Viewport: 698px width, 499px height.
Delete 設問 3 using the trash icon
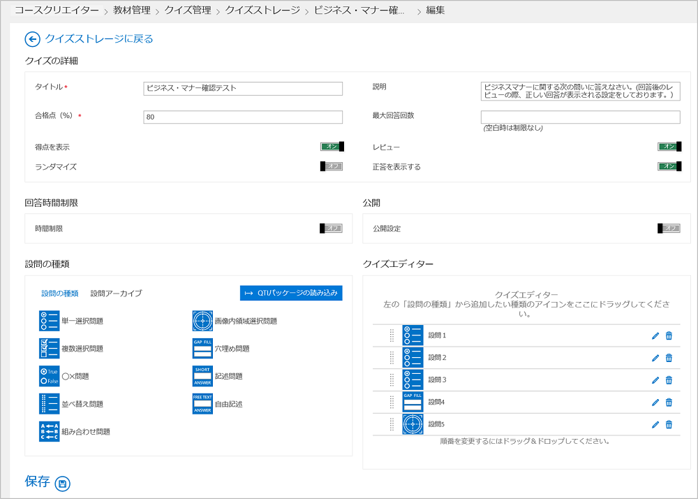(669, 380)
